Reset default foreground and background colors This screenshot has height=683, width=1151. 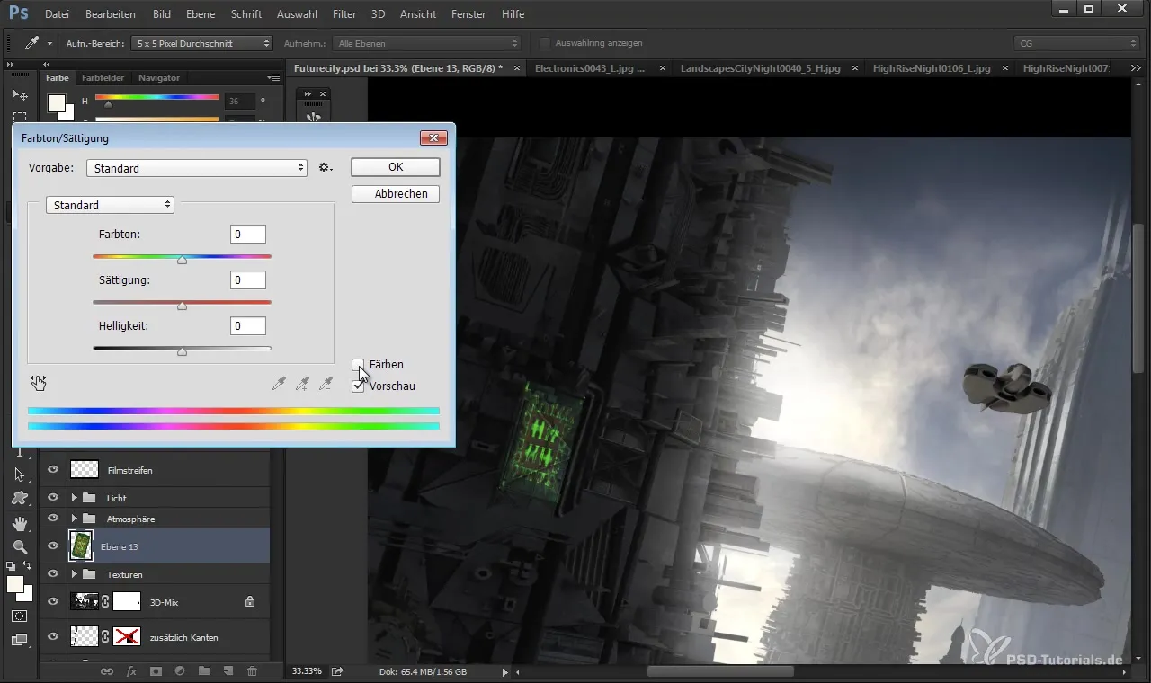[11, 566]
